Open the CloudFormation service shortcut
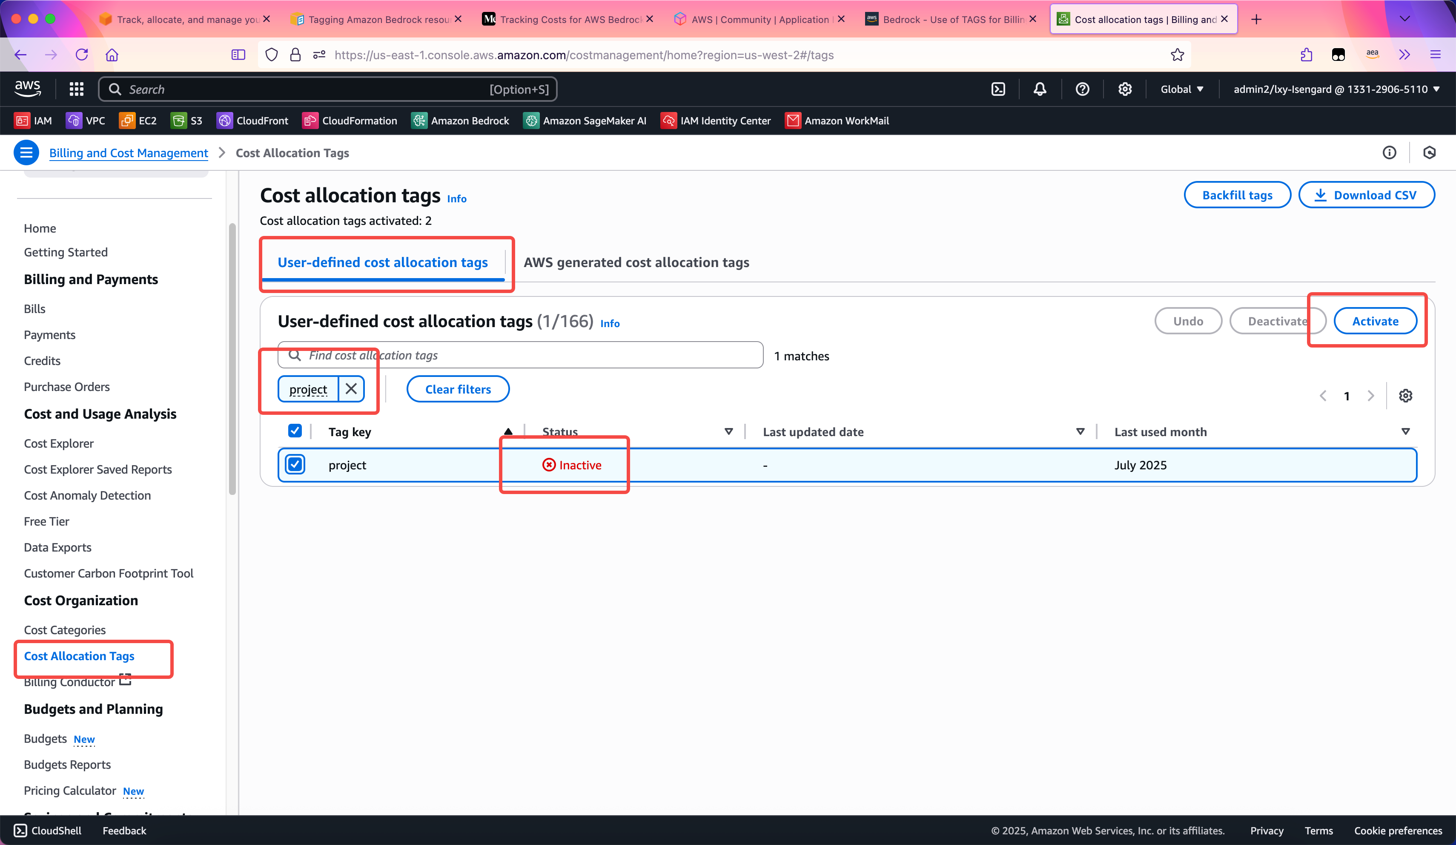This screenshot has width=1456, height=845. coord(350,120)
